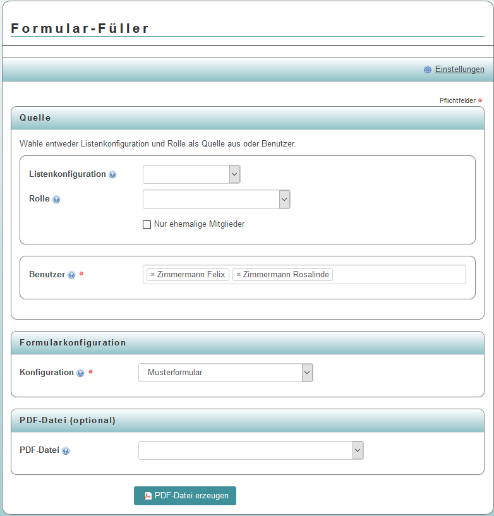
Task: Remove Zimmermann Felix from Benutzer
Action: (x=153, y=275)
